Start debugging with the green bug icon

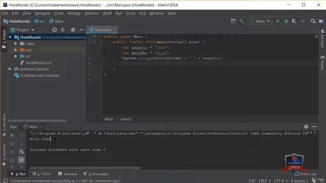coord(286,21)
